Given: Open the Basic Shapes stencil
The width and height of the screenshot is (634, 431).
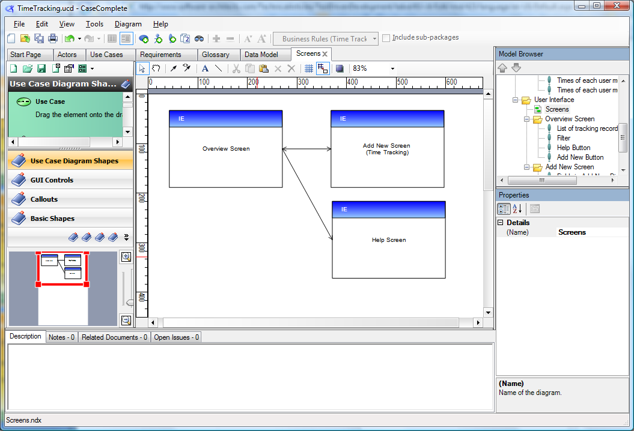Looking at the screenshot, I should pyautogui.click(x=70, y=219).
